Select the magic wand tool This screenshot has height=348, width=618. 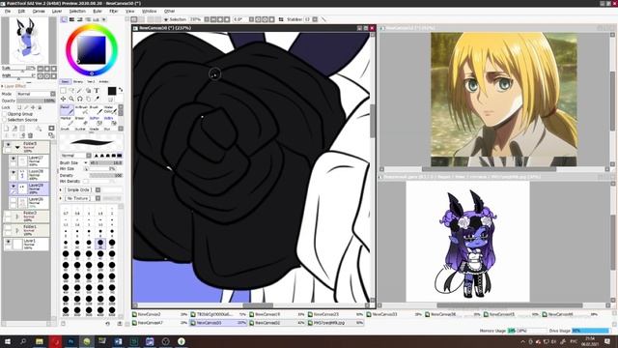coord(79,91)
